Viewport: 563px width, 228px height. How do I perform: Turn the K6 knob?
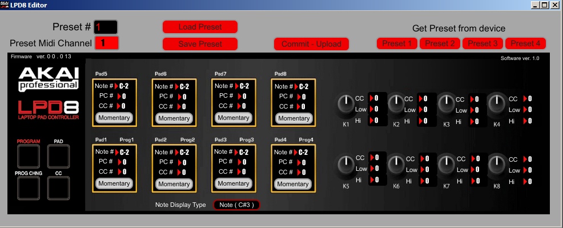[396, 165]
